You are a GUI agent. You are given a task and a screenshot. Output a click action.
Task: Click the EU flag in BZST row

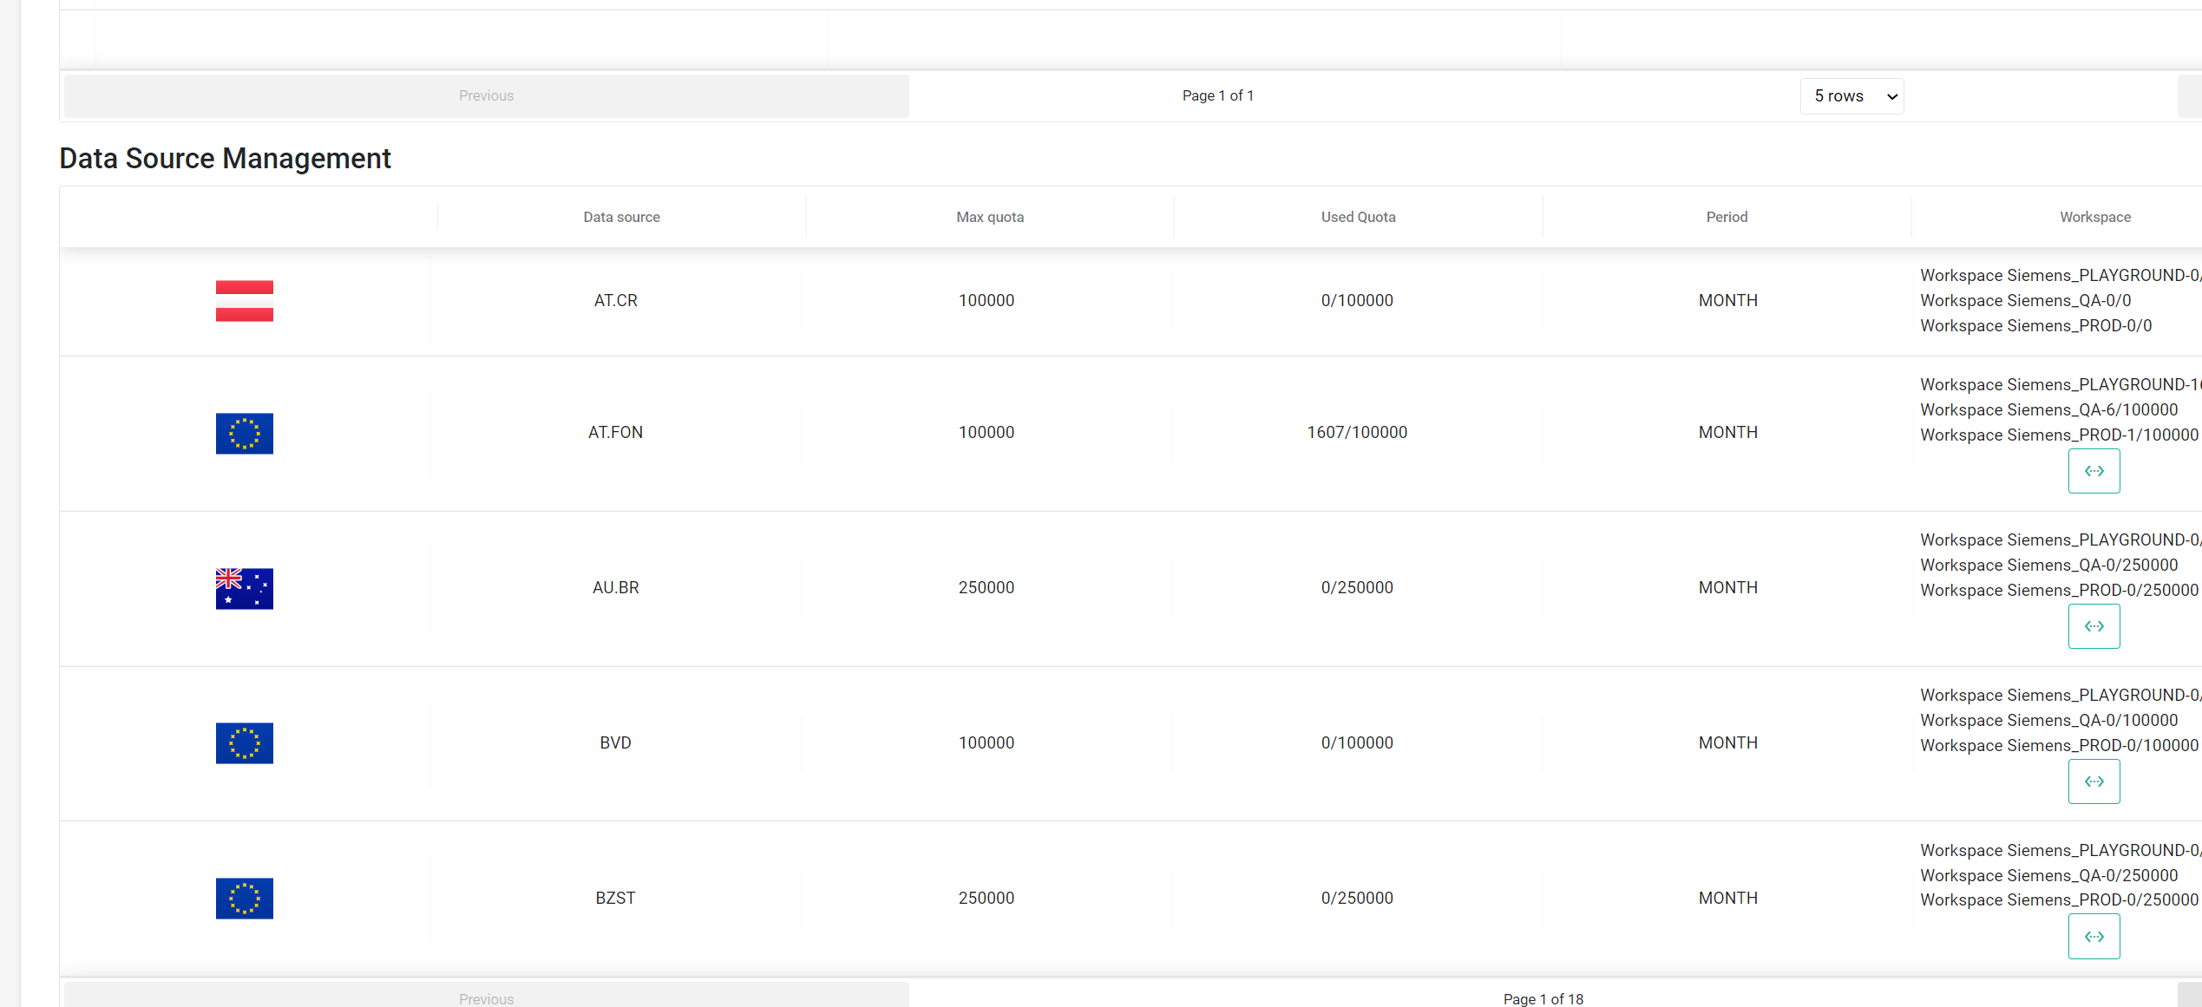(x=244, y=899)
